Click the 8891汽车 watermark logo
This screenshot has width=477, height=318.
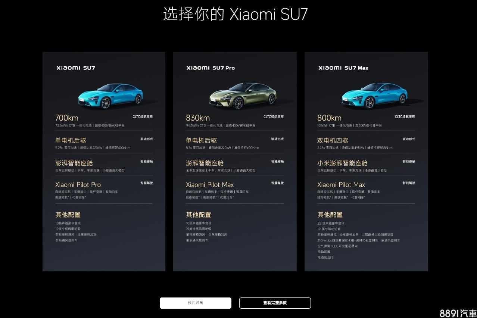pos(458,313)
